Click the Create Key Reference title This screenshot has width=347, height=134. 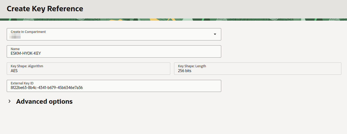click(x=45, y=9)
